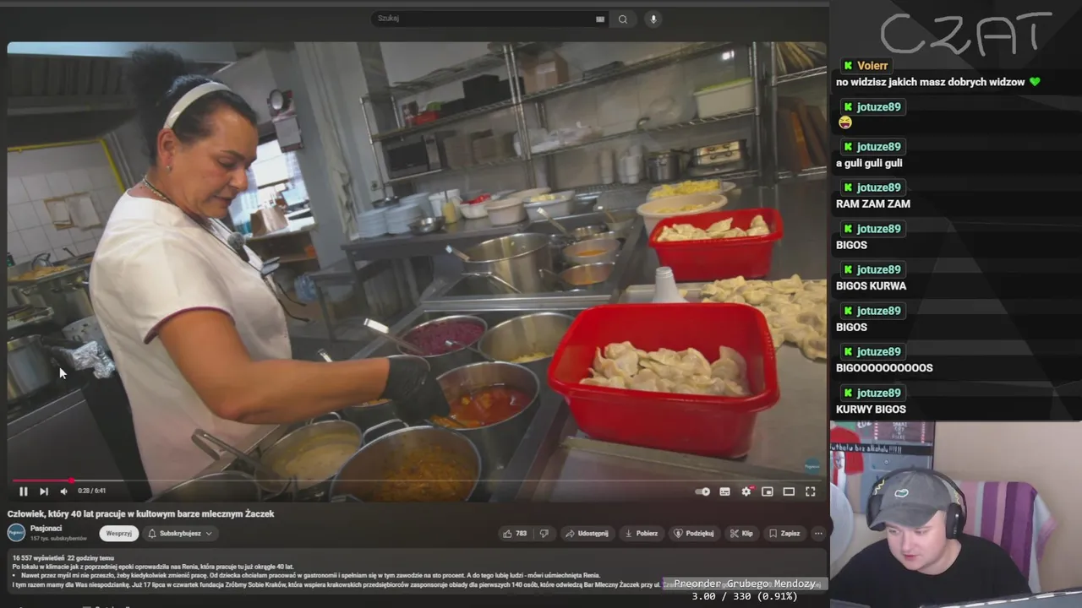Screen dimensions: 1082x608
Task: Enter fullscreen mode
Action: [810, 491]
